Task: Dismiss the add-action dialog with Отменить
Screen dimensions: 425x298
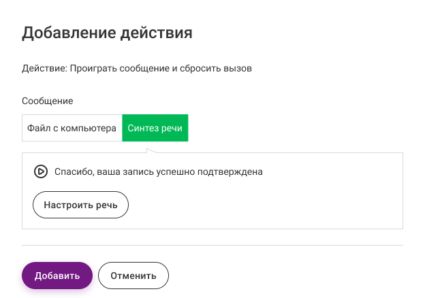Action: pyautogui.click(x=133, y=276)
